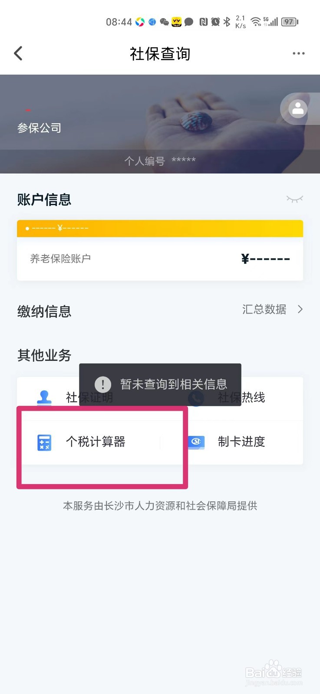320x694 pixels.
Task: Tap the social security hotline phone icon
Action: tap(196, 398)
